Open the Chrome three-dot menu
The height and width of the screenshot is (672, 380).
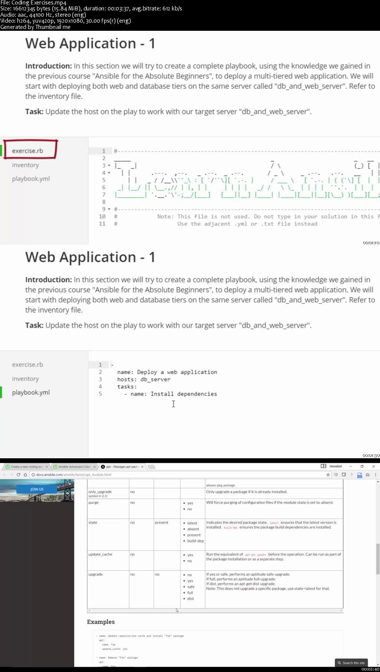(376, 475)
